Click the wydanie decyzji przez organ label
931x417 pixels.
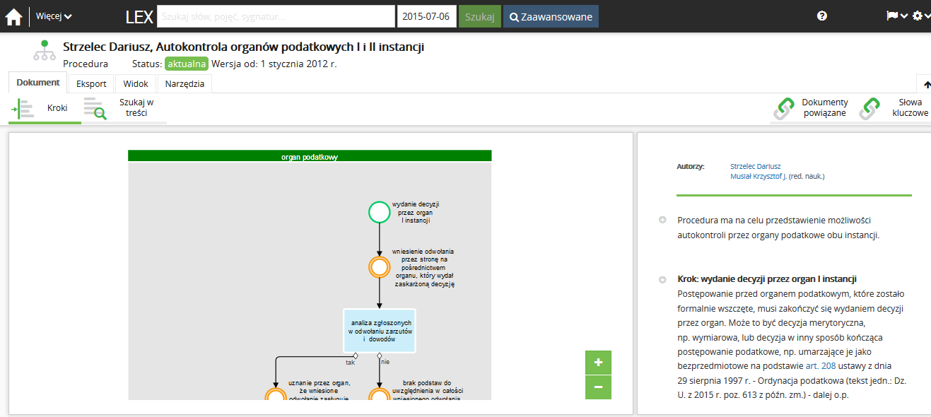[416, 212]
